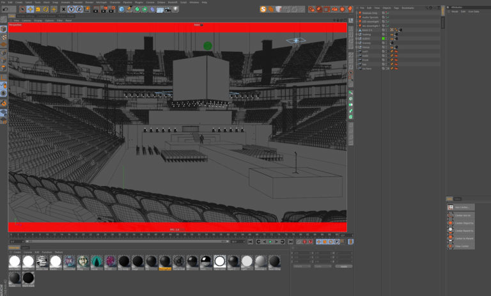
Task: Open the Render menu
Action: (x=90, y=2)
